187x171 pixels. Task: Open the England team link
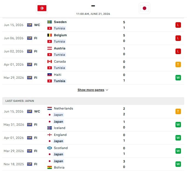[60, 135]
